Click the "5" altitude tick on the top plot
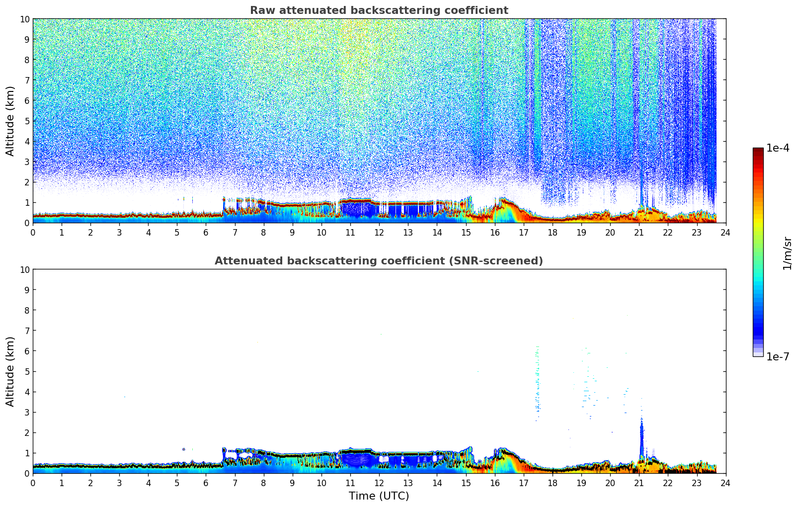This screenshot has width=798, height=507. click(27, 121)
